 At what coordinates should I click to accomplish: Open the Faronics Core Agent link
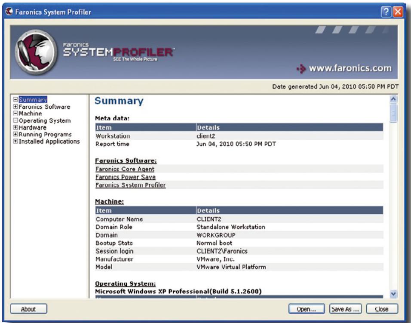125,169
